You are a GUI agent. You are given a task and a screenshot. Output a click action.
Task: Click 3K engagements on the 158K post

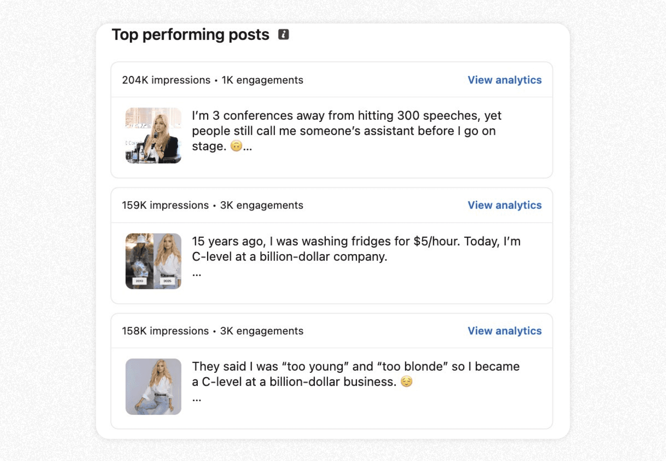(x=262, y=331)
